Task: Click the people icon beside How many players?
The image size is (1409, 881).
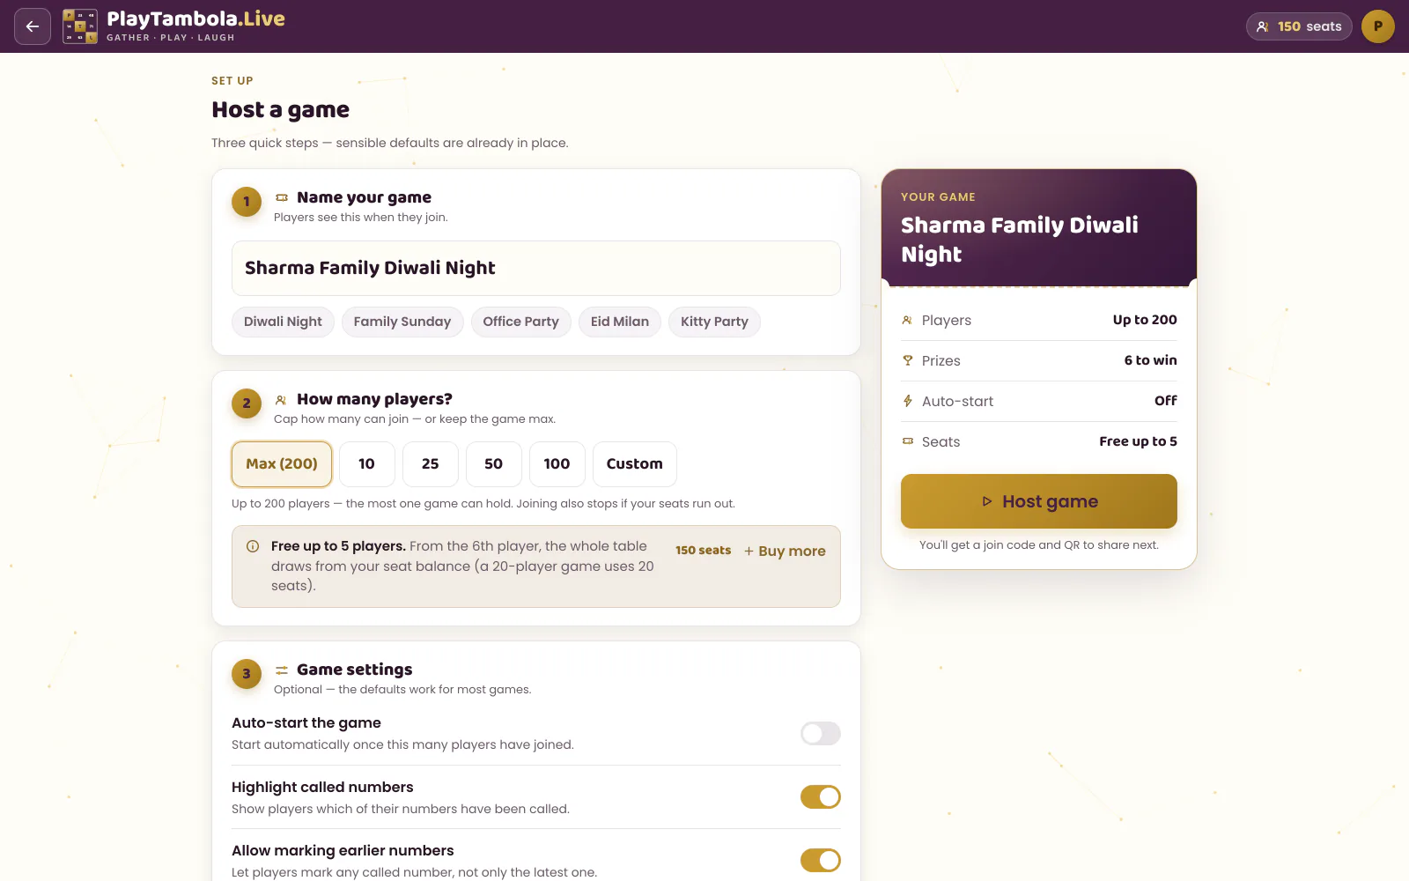Action: 281,400
